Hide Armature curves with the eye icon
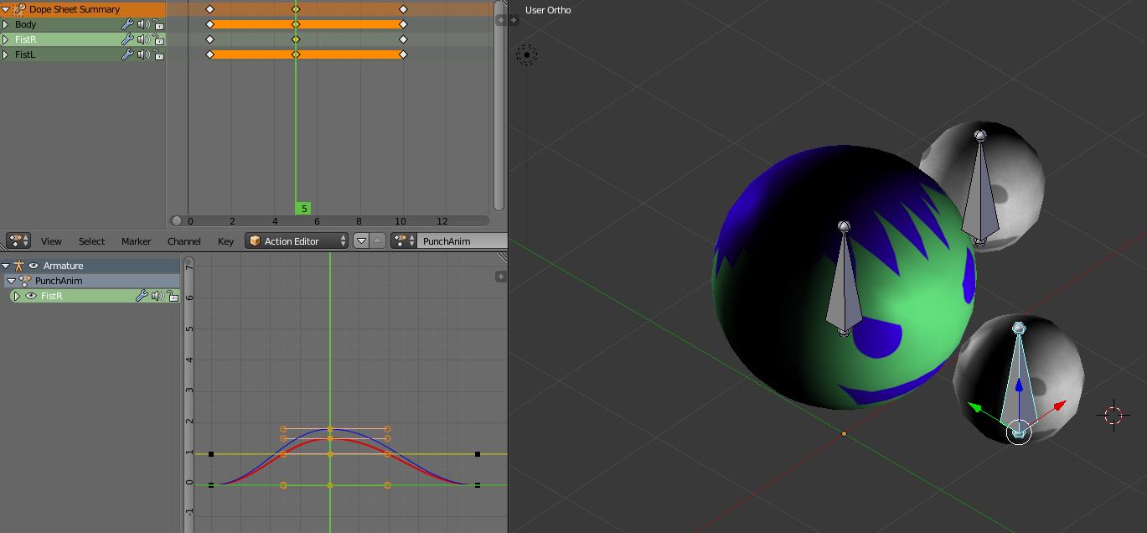The height and width of the screenshot is (533, 1147). tap(34, 266)
